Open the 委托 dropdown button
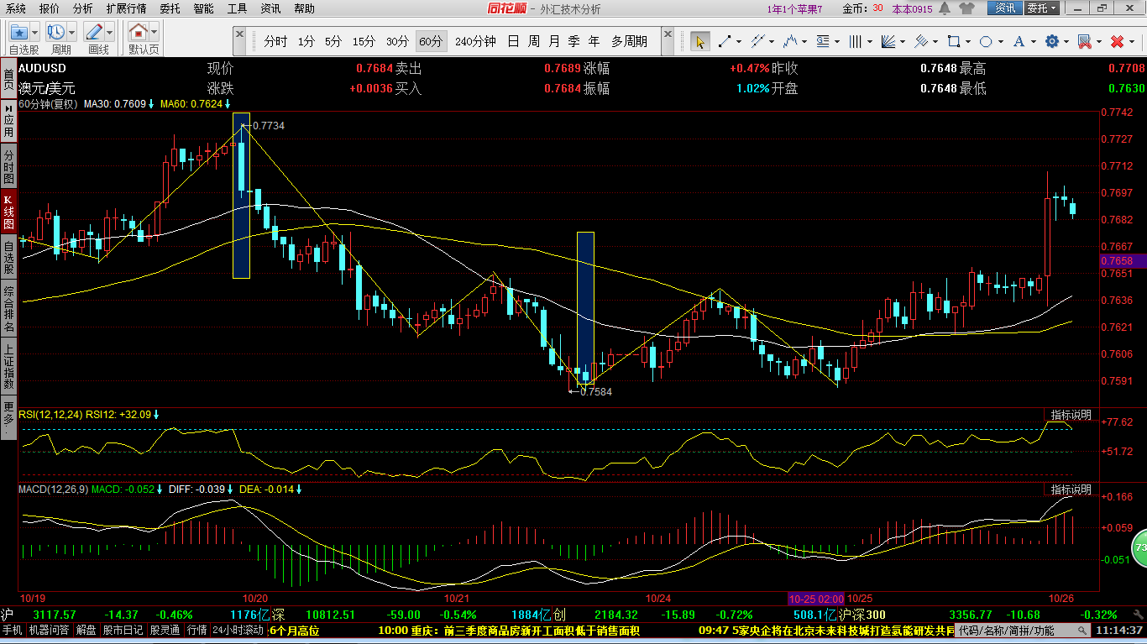 pos(1042,8)
